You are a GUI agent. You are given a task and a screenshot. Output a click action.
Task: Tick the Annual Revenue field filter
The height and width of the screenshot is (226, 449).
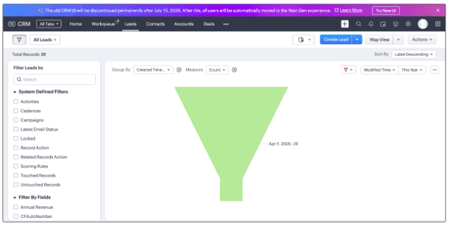(x=16, y=207)
